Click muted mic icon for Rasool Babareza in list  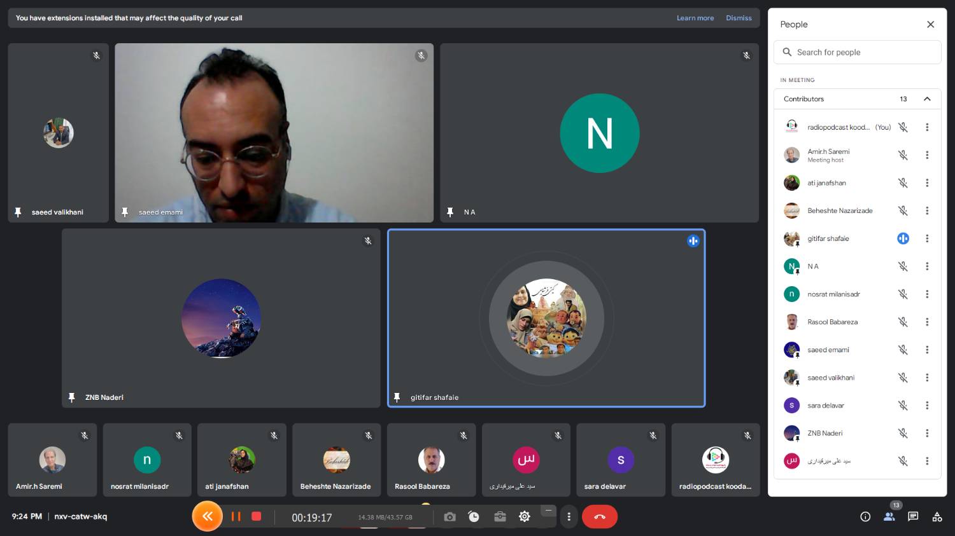(903, 322)
